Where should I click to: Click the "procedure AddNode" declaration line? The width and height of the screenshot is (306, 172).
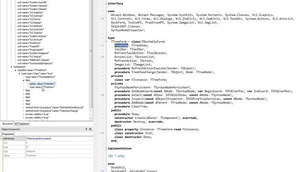(174, 103)
